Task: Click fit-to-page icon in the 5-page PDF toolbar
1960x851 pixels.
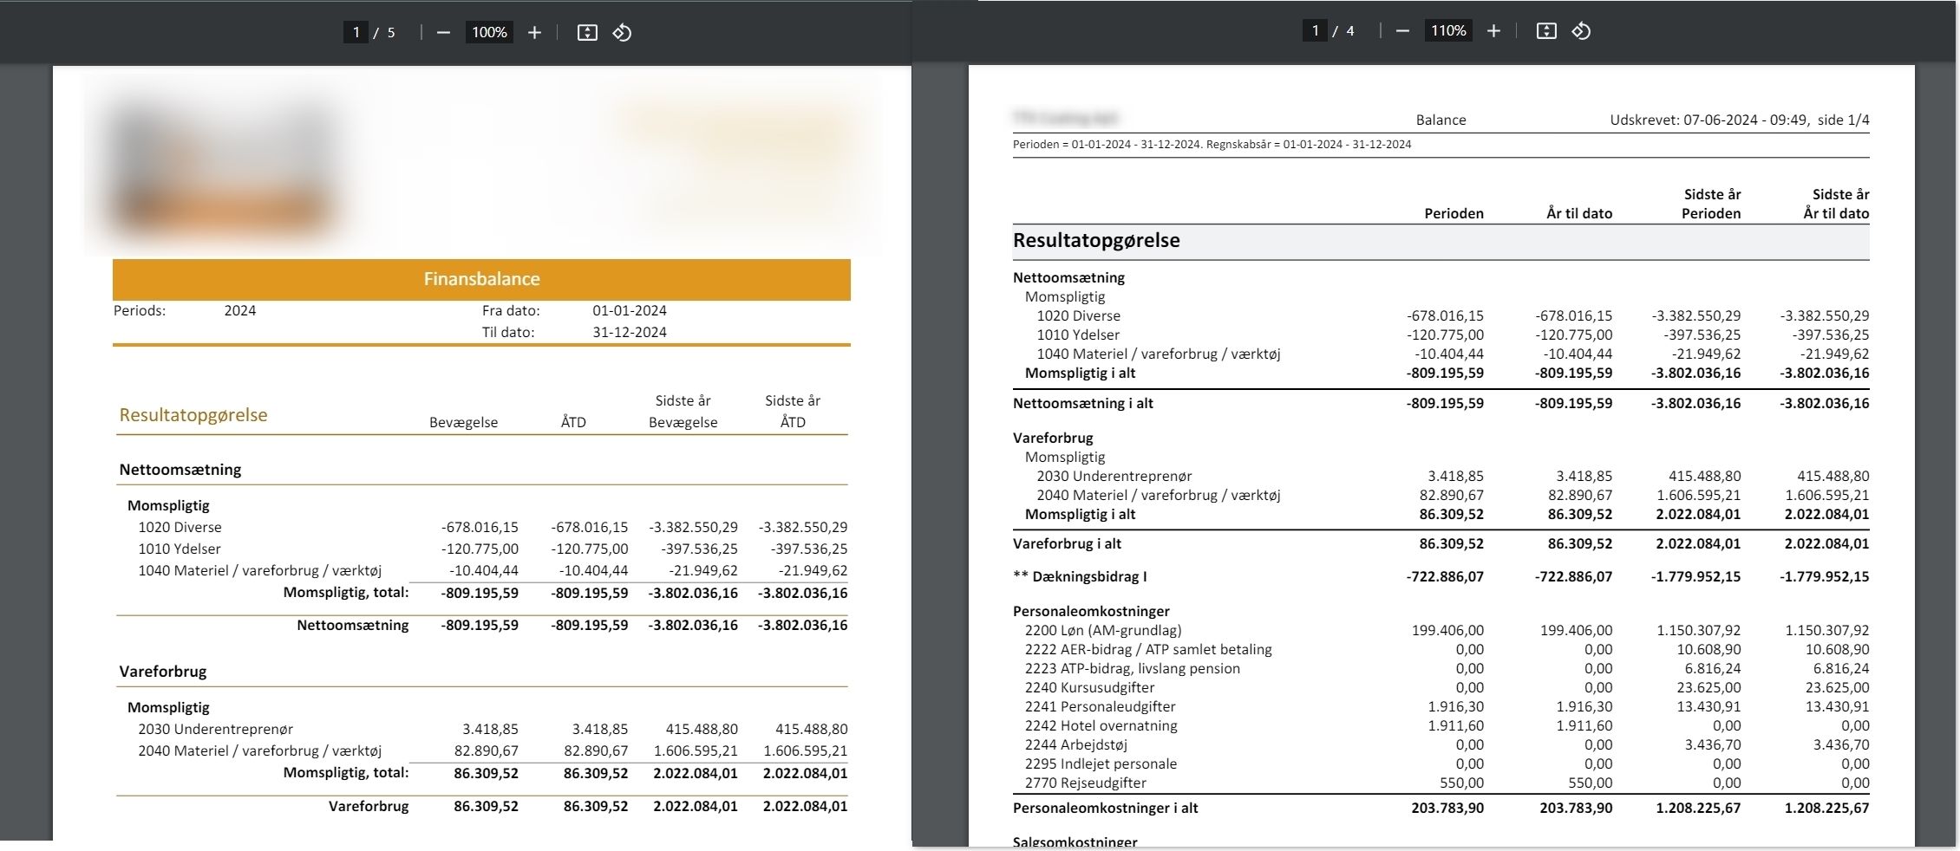Action: [x=587, y=33]
